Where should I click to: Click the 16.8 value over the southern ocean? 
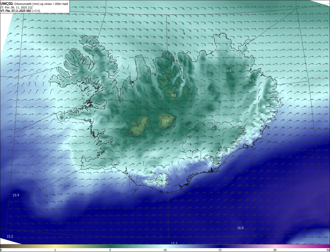240,228
